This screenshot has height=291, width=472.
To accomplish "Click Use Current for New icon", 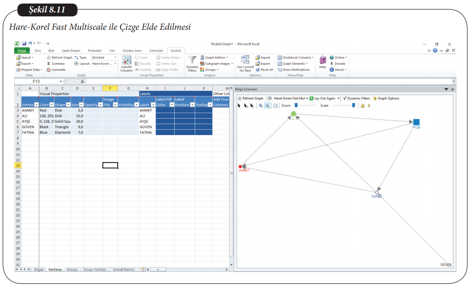I will pos(245,61).
